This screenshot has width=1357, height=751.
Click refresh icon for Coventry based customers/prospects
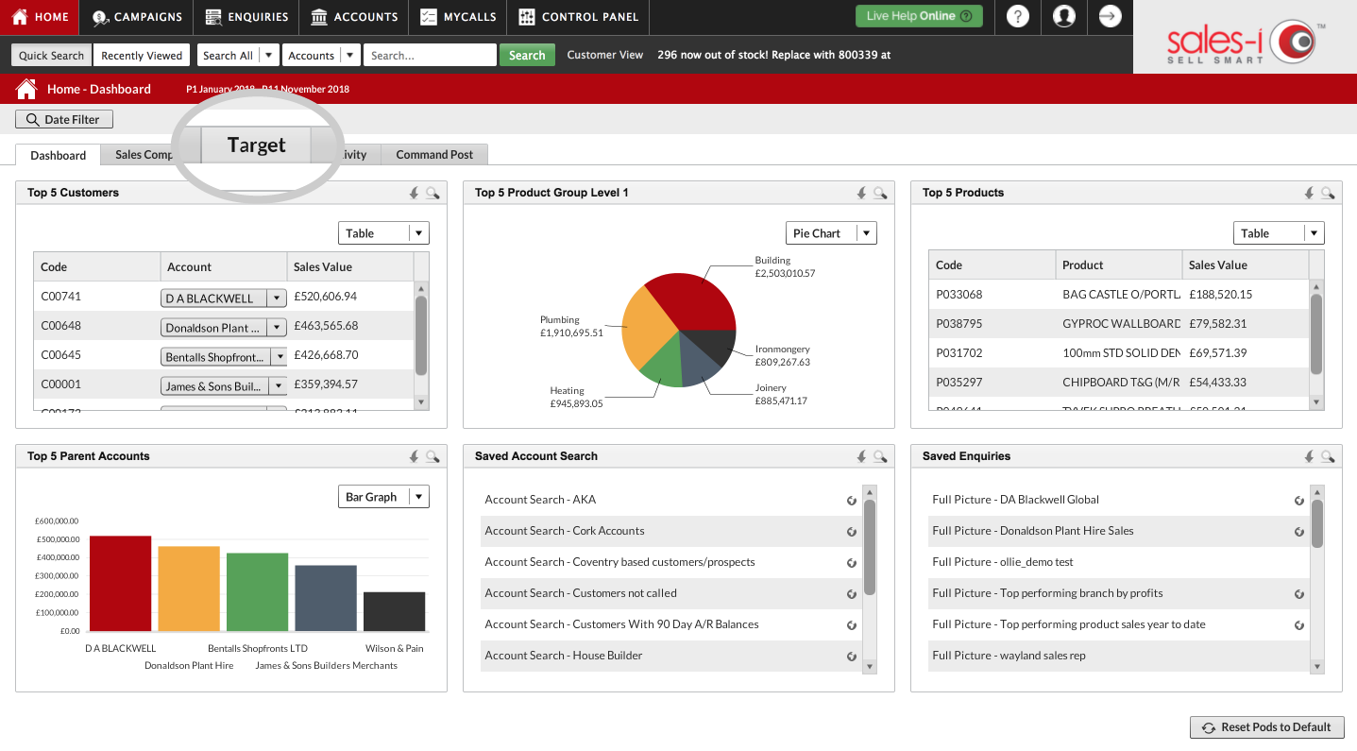coord(852,563)
